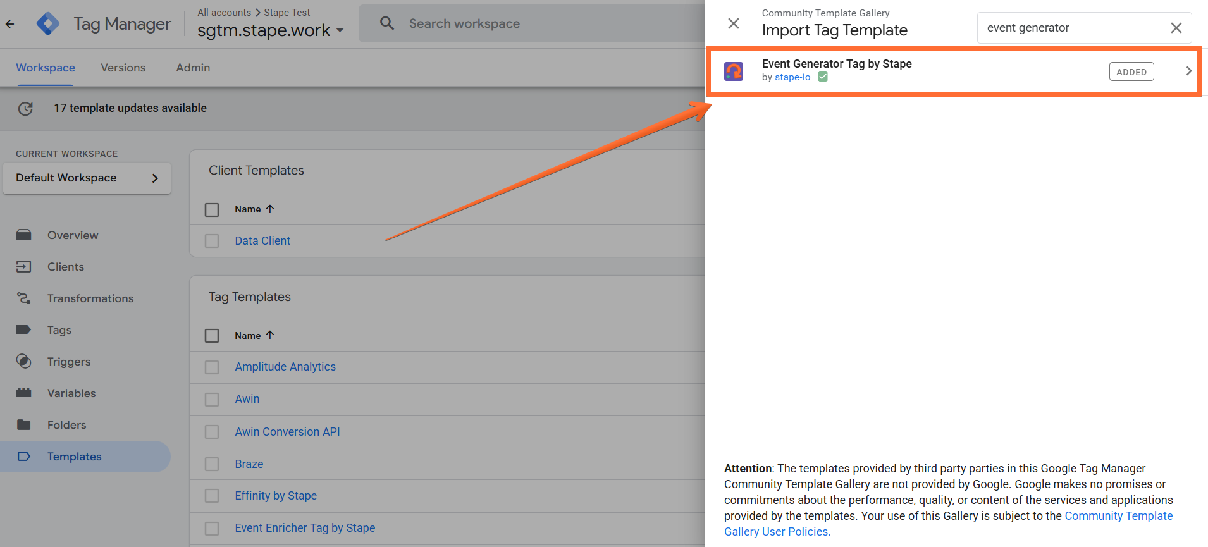Open the Data Client template

(262, 241)
